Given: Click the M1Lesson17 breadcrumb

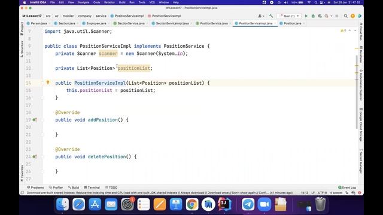Looking at the screenshot, I should 32,16.
